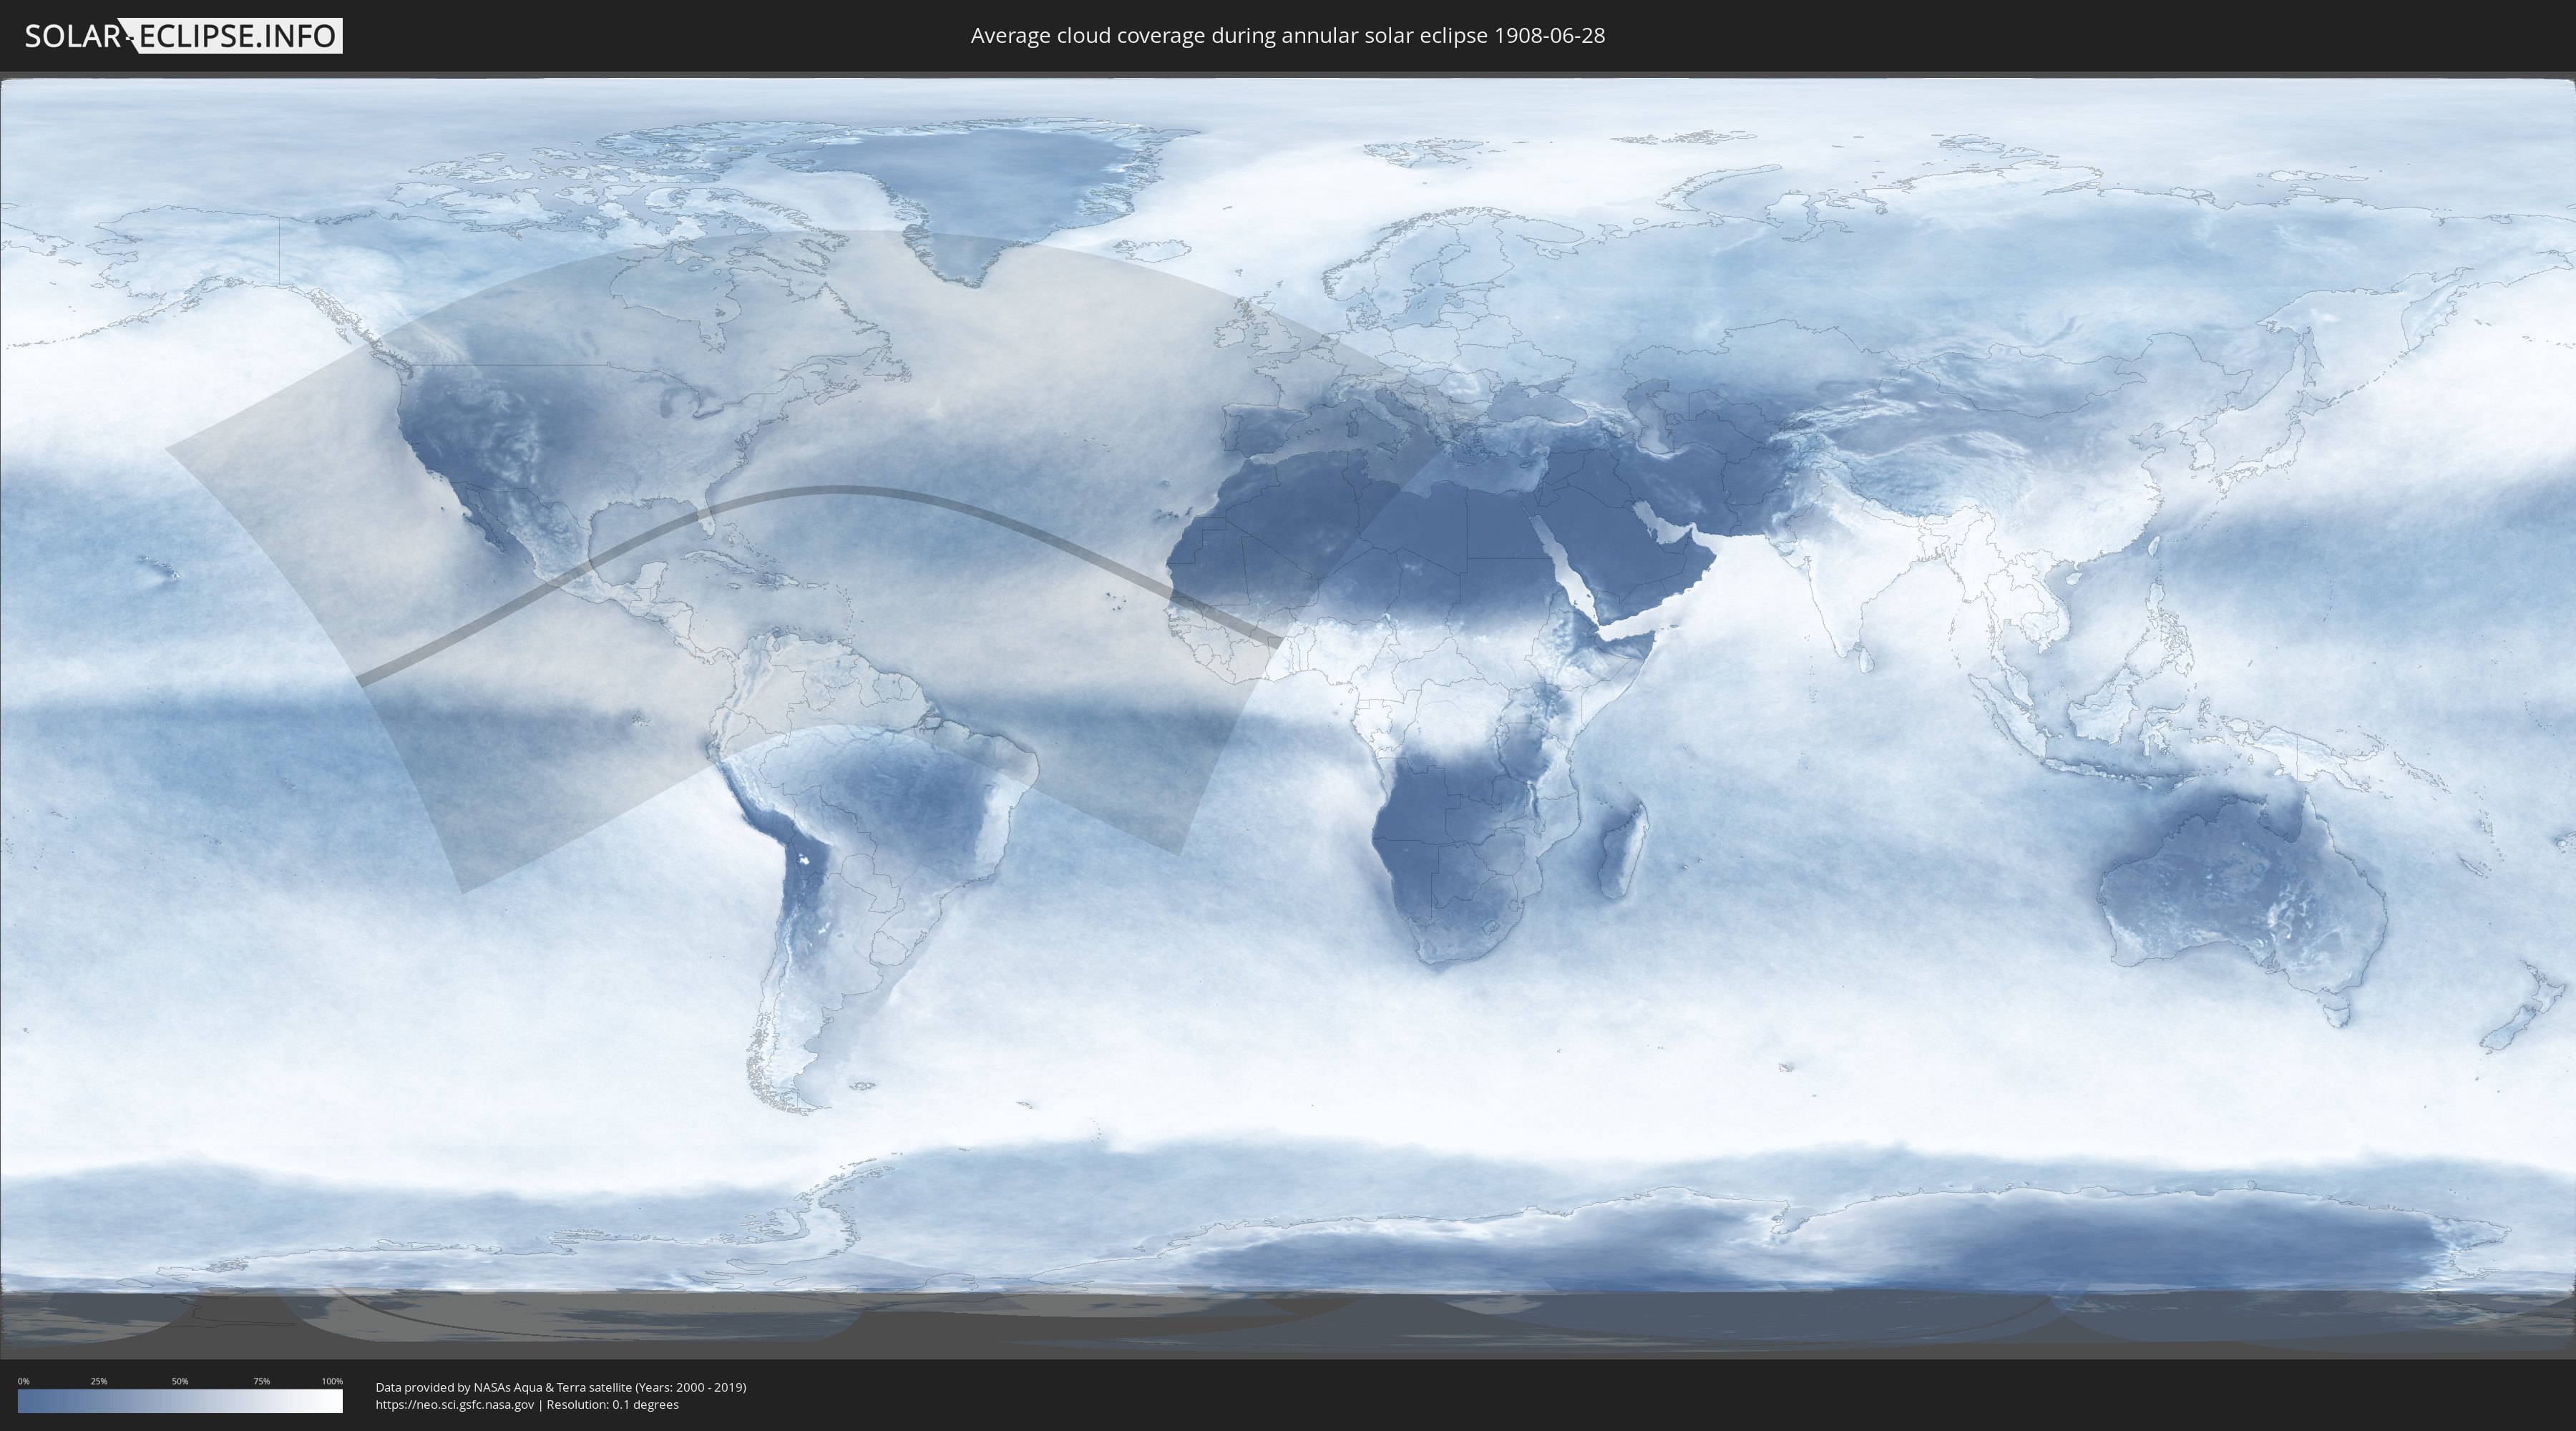
Task: Click the 25% legend label
Action: point(99,1381)
